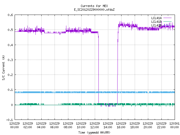Screen dimensions: 180x135
Task: Click the 120229 14:00 time tick label
Action: [108, 125]
